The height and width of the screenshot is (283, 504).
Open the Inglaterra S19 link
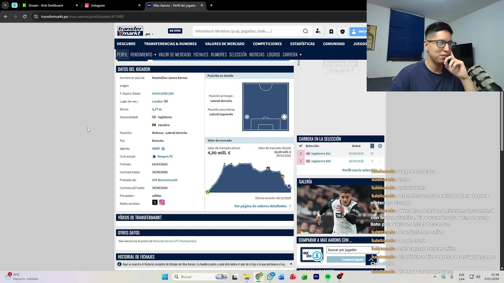[321, 161]
